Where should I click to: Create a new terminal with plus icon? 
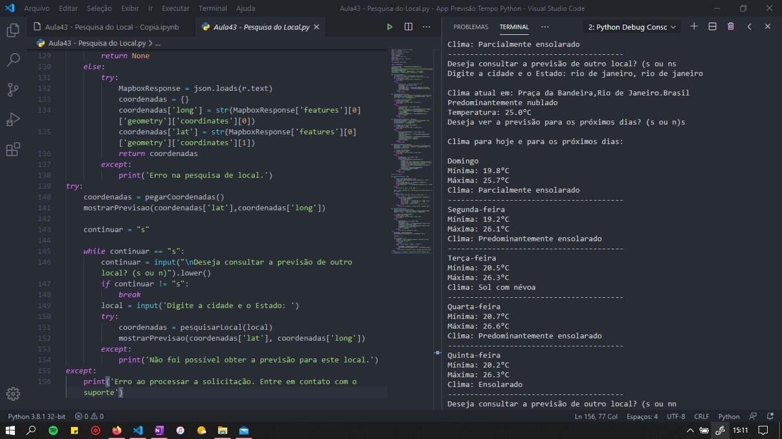[694, 26]
